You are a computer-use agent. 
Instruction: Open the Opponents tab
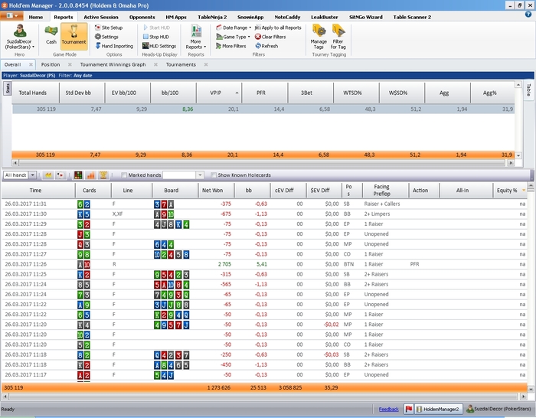coord(142,17)
